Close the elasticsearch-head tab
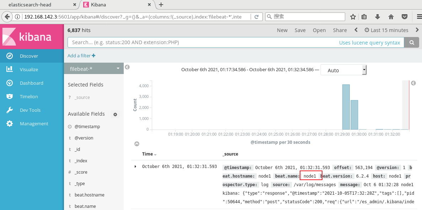Screen dimensions: 422x210 (75, 5)
